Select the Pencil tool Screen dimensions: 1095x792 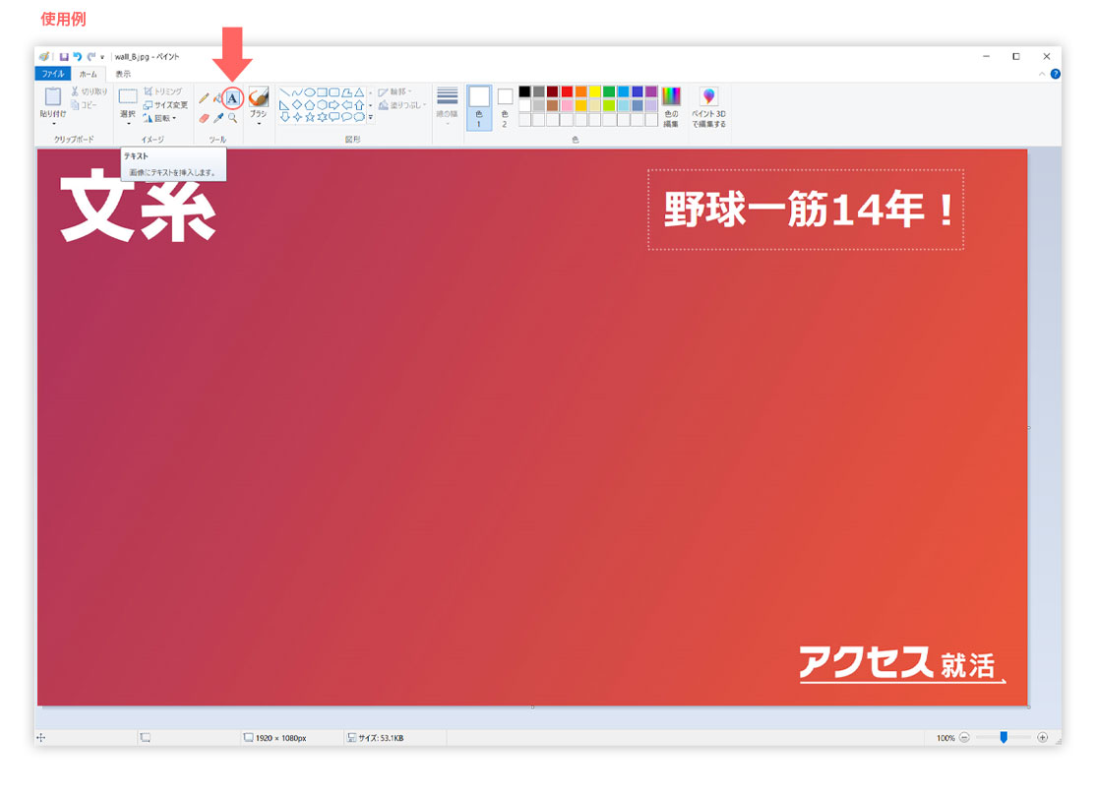204,98
